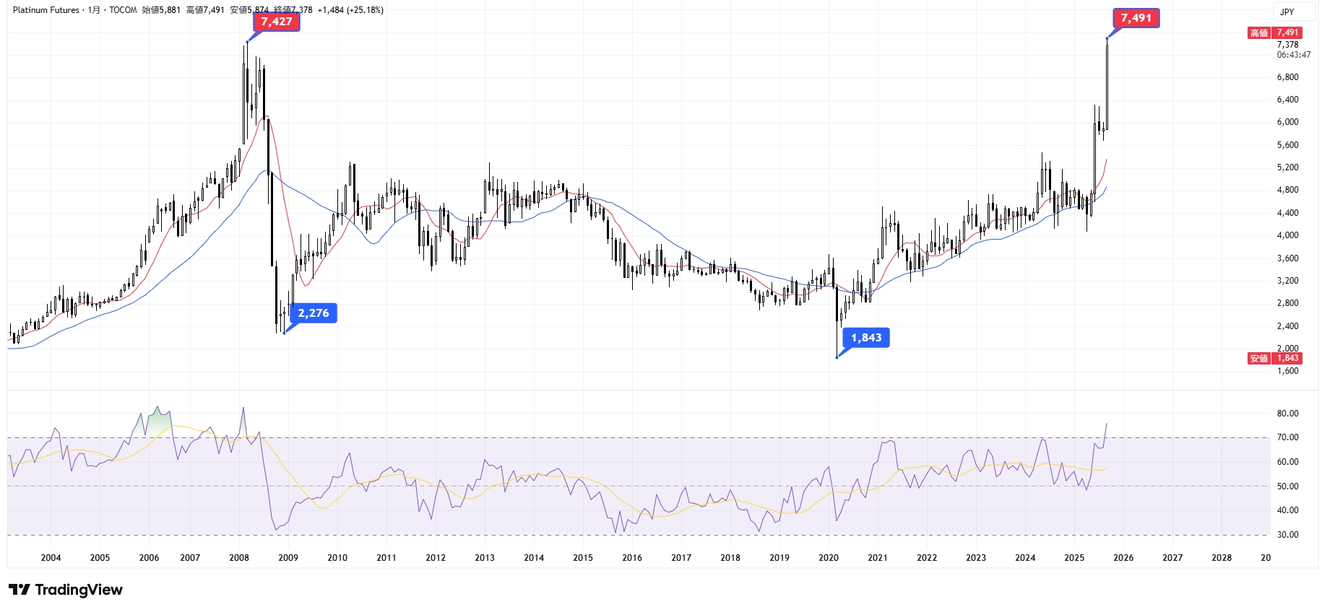The image size is (1322, 607).
Task: Select the 1,843 low price callout
Action: tap(865, 338)
